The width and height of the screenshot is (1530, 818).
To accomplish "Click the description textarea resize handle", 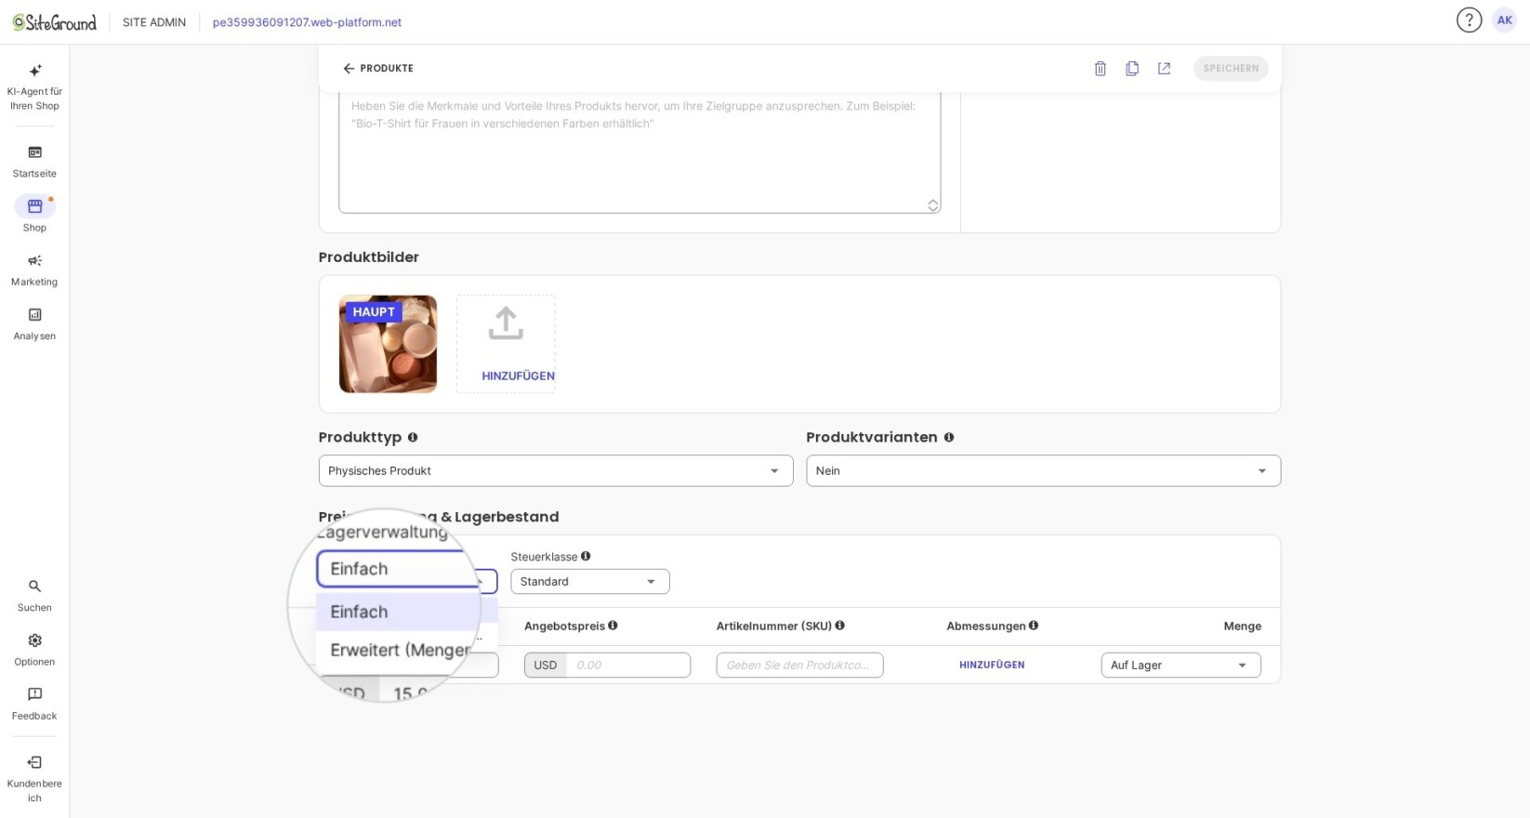I will pyautogui.click(x=932, y=205).
